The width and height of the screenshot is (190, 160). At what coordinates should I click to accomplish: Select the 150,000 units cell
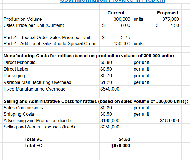click(x=116, y=43)
